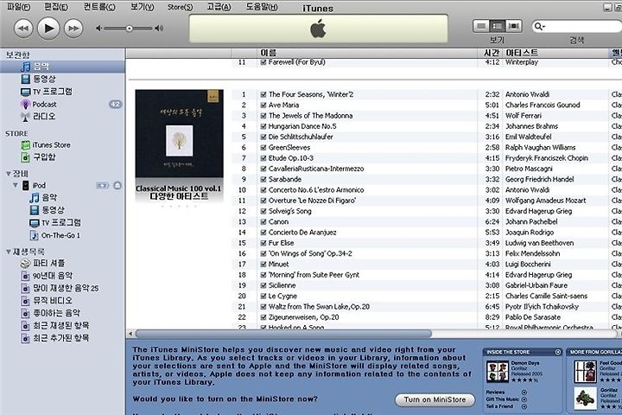Uncheck the Ave Maria track checkbox
Viewport: 622px width, 415px height.
pos(263,105)
